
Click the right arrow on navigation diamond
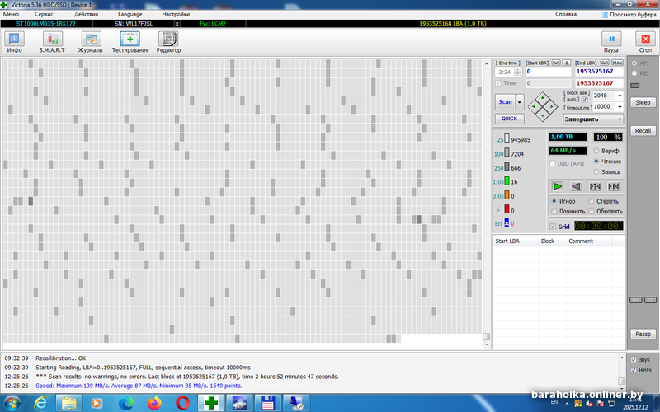click(552, 107)
